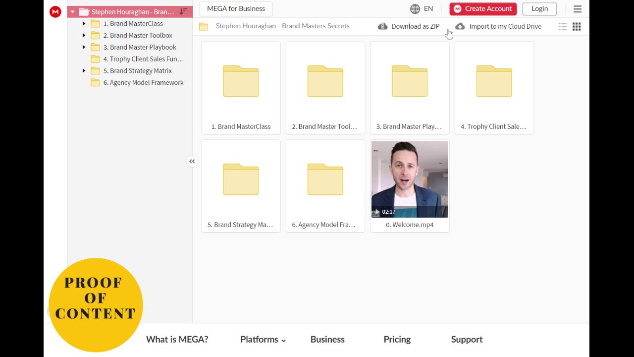Click the 5. Brand Strategy Ma... tile label
Viewport: 634px width, 357px height.
(240, 225)
